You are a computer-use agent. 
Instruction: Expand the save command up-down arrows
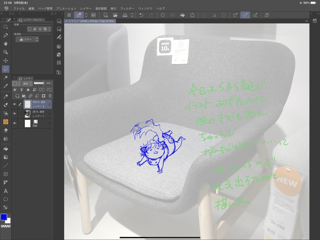(x=132, y=15)
